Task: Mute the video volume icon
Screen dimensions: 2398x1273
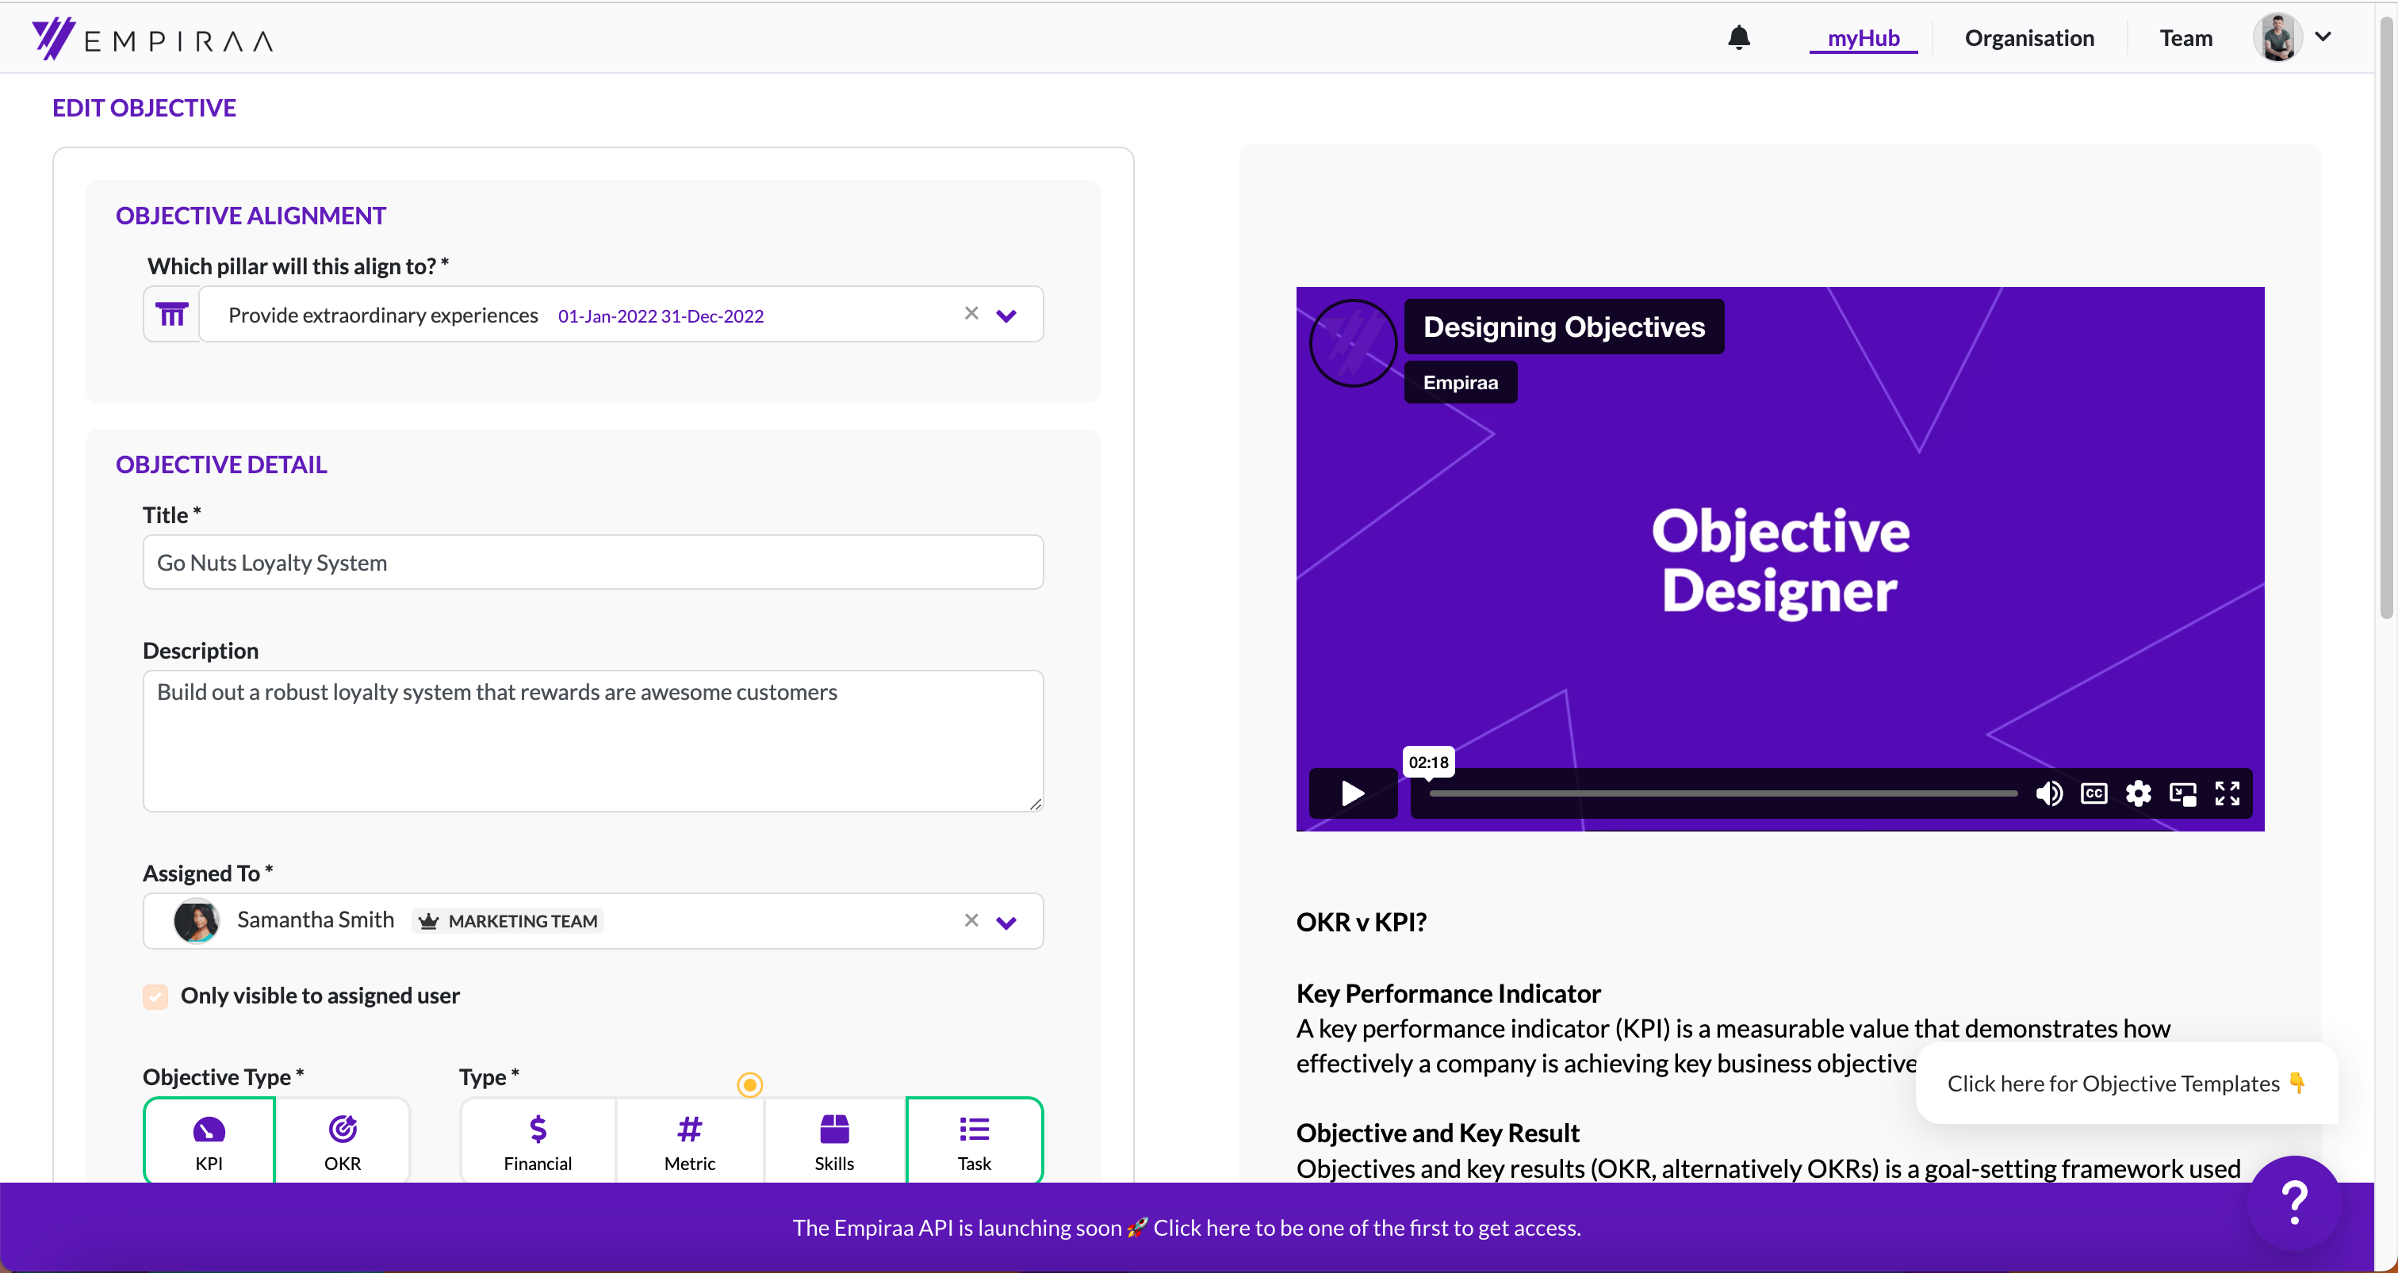Action: (2048, 793)
